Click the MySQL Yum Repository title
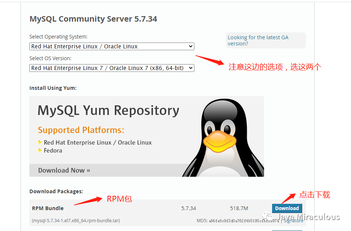This screenshot has width=351, height=231. pyautogui.click(x=108, y=111)
